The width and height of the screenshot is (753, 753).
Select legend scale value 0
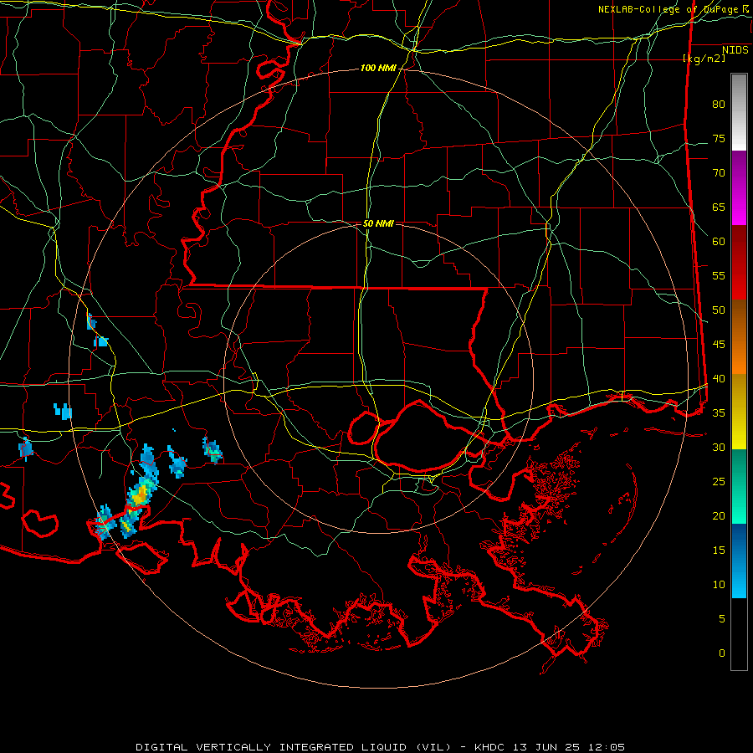click(x=722, y=653)
